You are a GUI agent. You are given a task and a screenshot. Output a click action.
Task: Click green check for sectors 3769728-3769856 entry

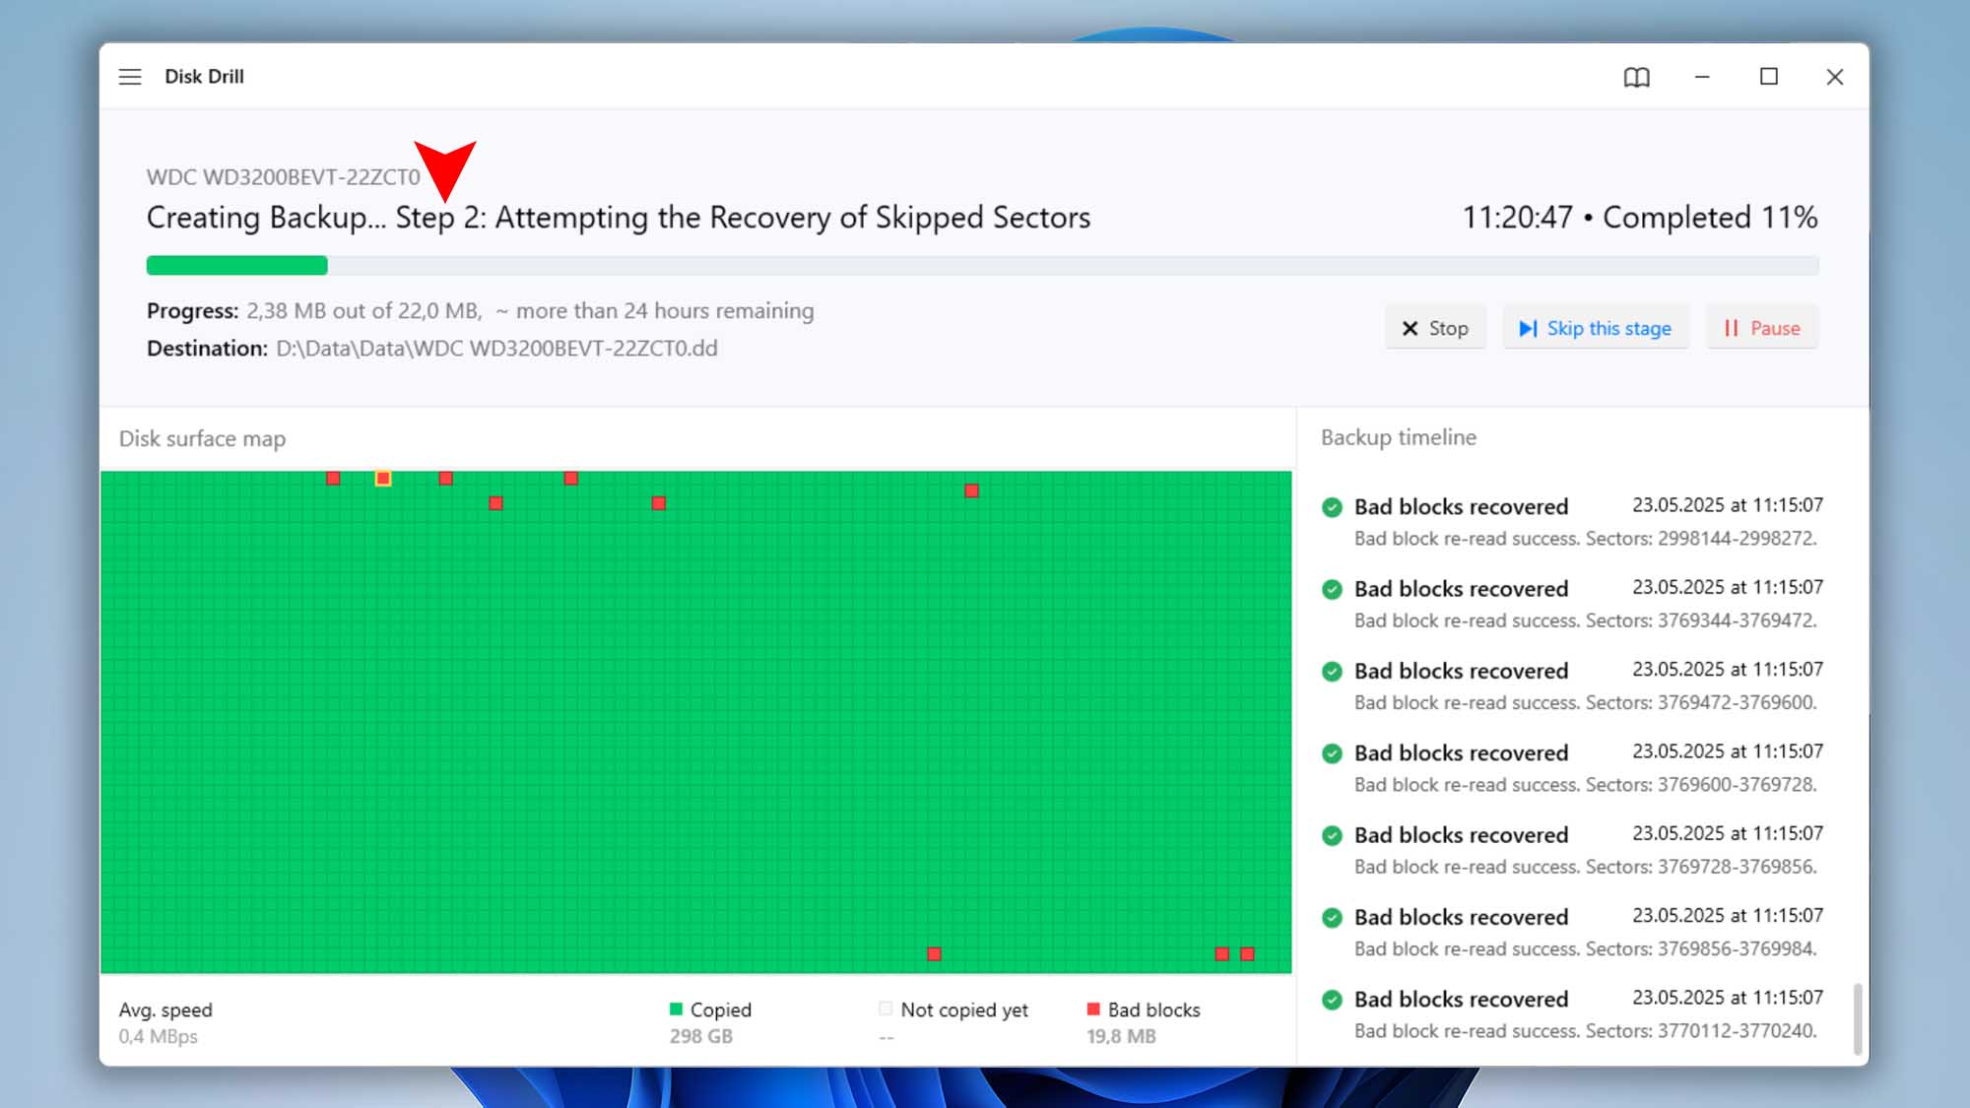pyautogui.click(x=1332, y=835)
